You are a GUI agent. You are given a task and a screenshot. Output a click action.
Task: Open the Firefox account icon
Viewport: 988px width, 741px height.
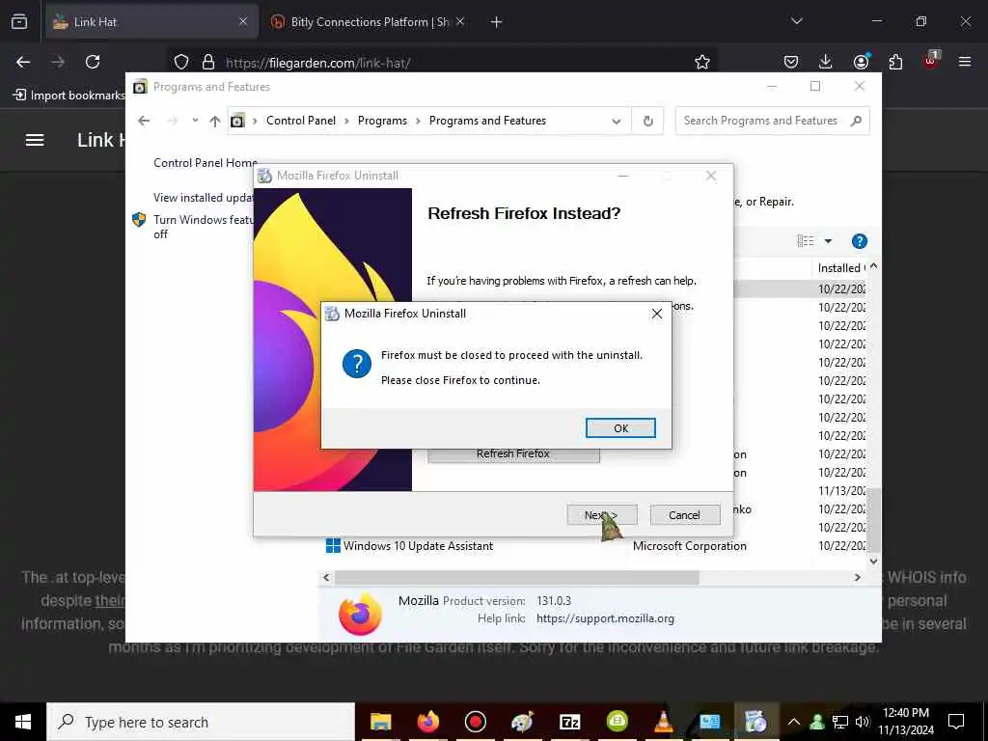coord(861,62)
